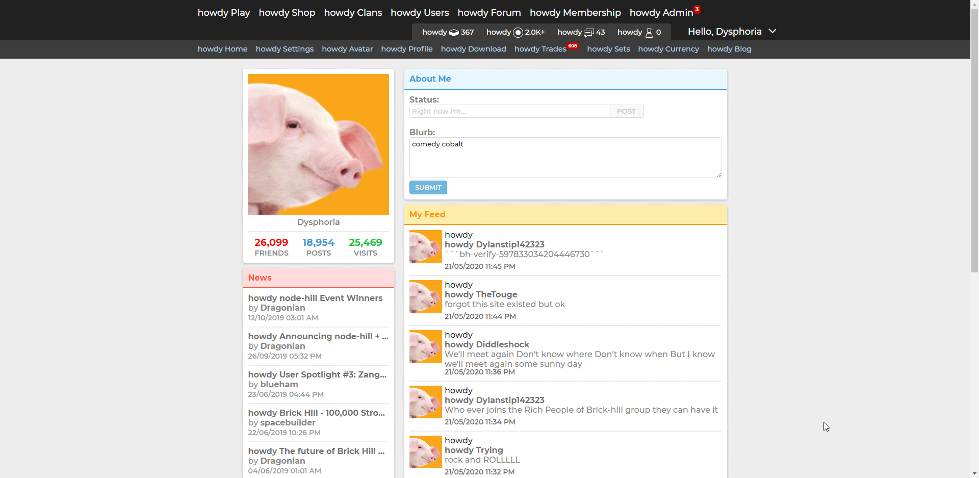Open howdy Trying user link
Image resolution: width=979 pixels, height=478 pixels.
click(474, 450)
